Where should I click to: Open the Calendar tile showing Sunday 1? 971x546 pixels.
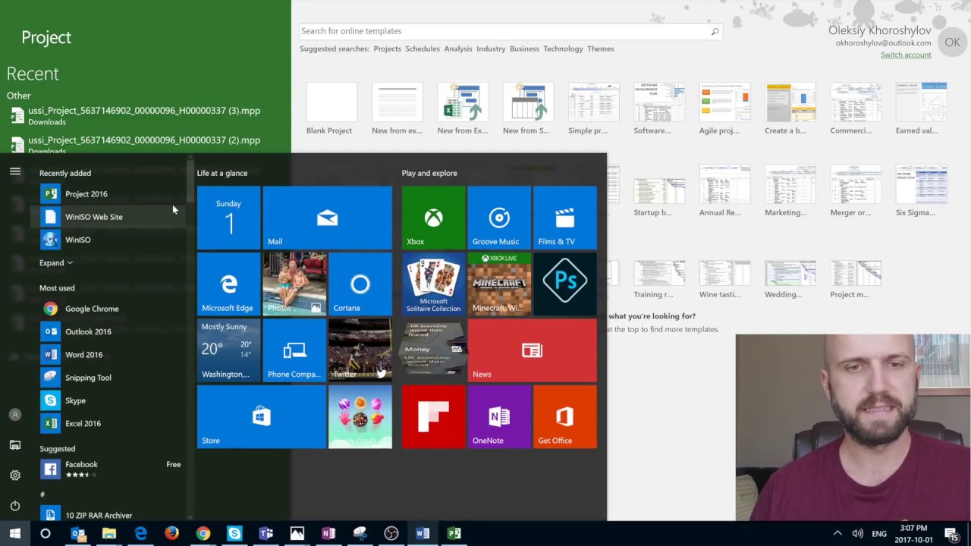(x=228, y=218)
